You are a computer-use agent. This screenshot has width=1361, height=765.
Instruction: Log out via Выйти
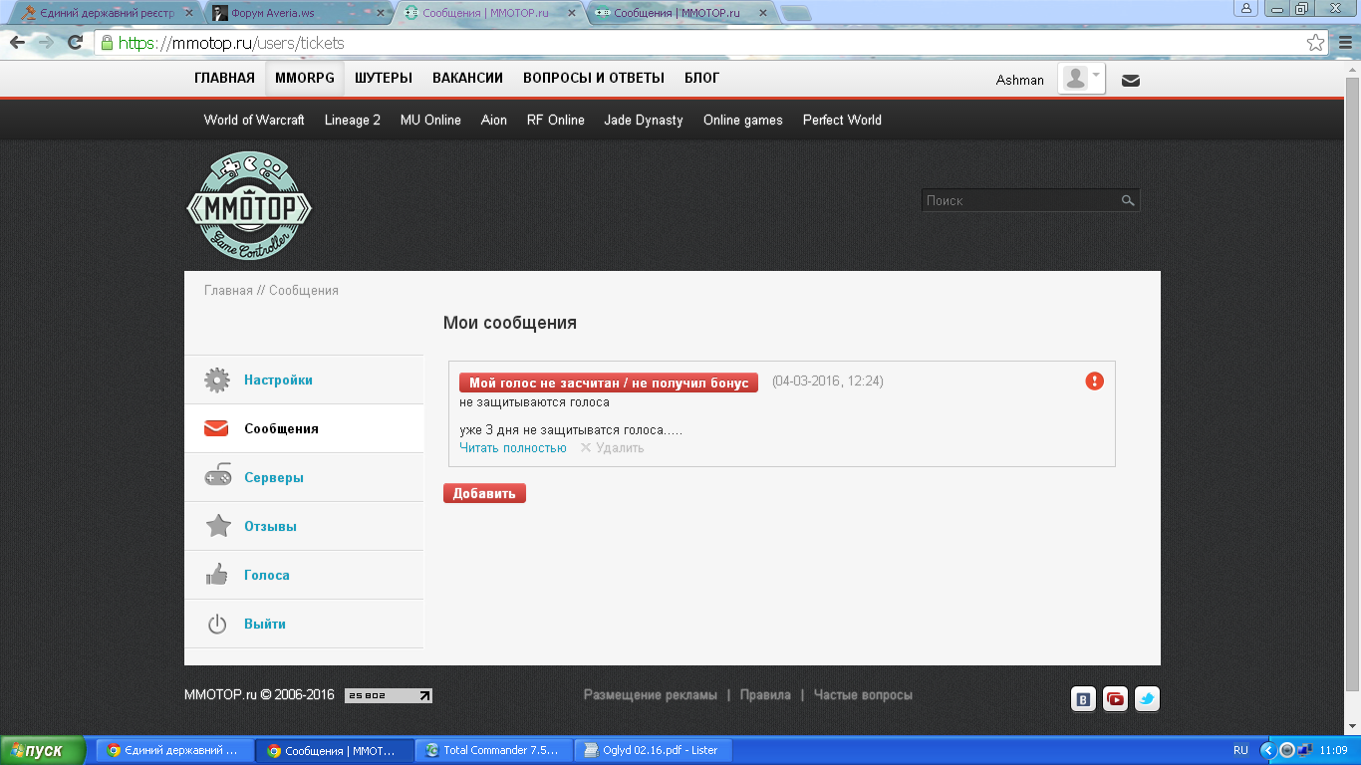pyautogui.click(x=265, y=624)
